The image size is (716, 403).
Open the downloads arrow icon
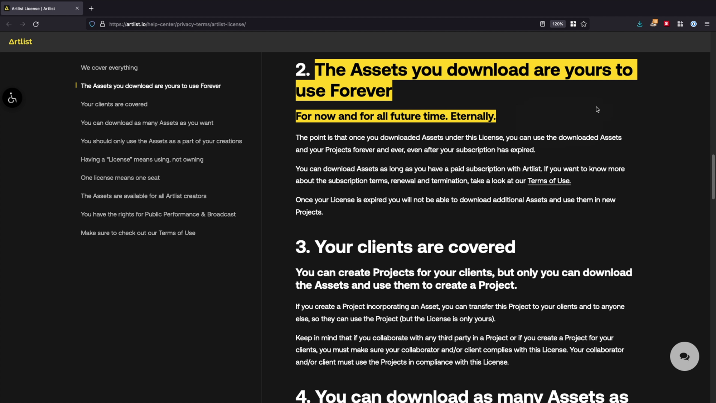[640, 24]
